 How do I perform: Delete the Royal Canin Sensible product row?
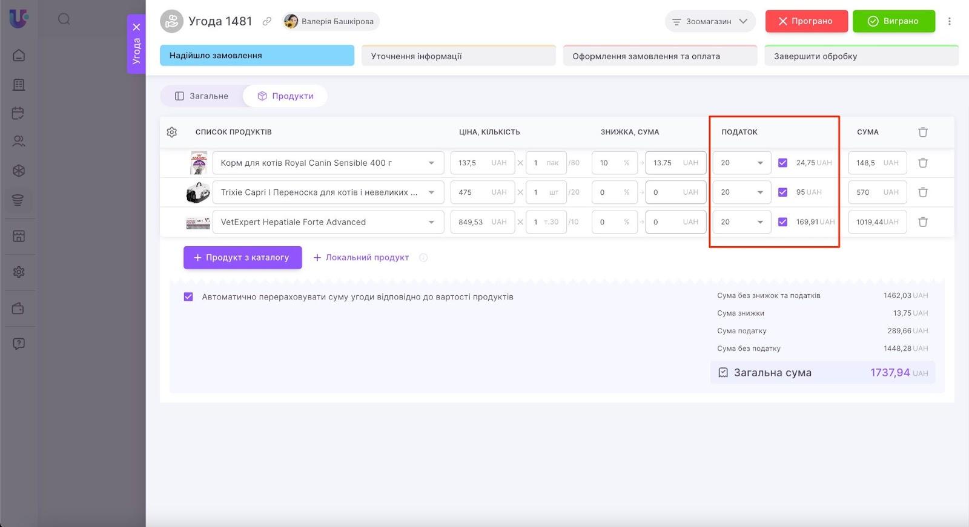tap(922, 163)
